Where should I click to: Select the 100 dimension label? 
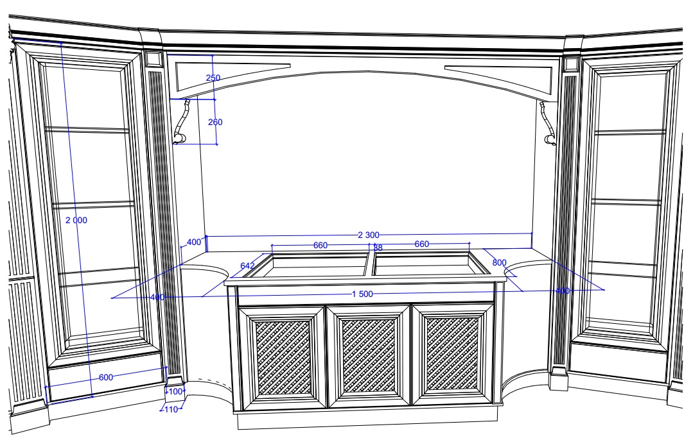(x=175, y=391)
